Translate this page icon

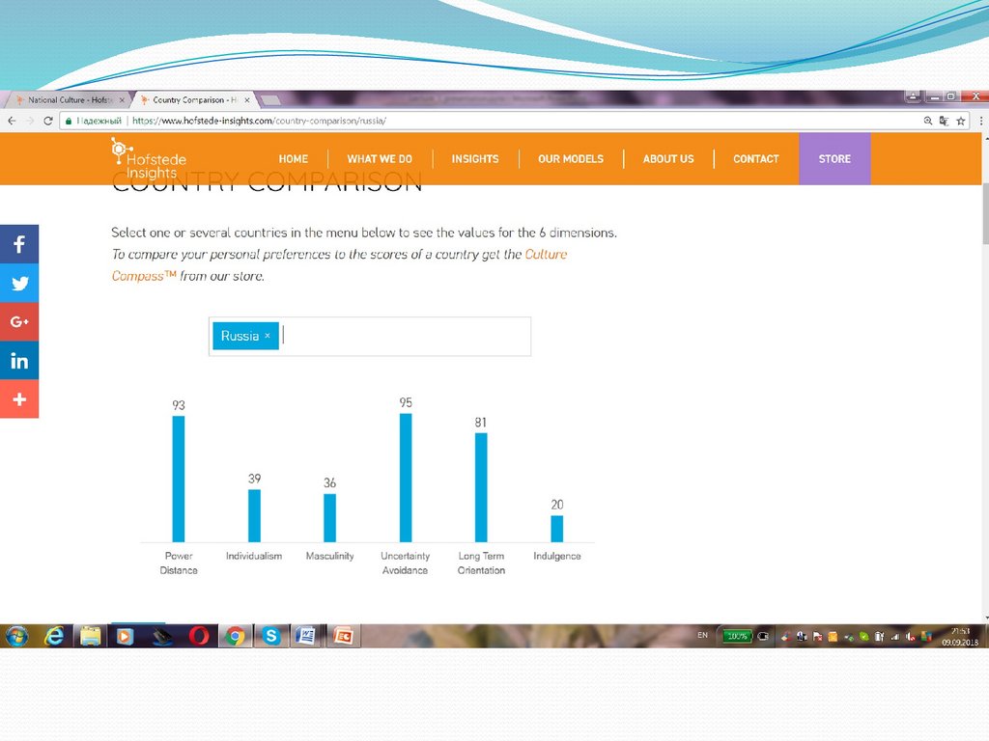click(x=945, y=121)
